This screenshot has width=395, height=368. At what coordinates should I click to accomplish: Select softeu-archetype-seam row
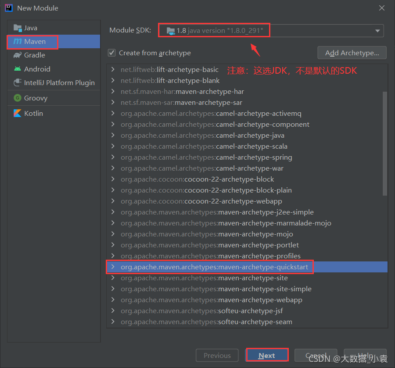click(x=247, y=322)
